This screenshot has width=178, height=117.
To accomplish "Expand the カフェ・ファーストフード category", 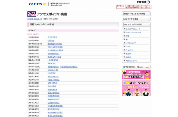I will tap(124, 32).
